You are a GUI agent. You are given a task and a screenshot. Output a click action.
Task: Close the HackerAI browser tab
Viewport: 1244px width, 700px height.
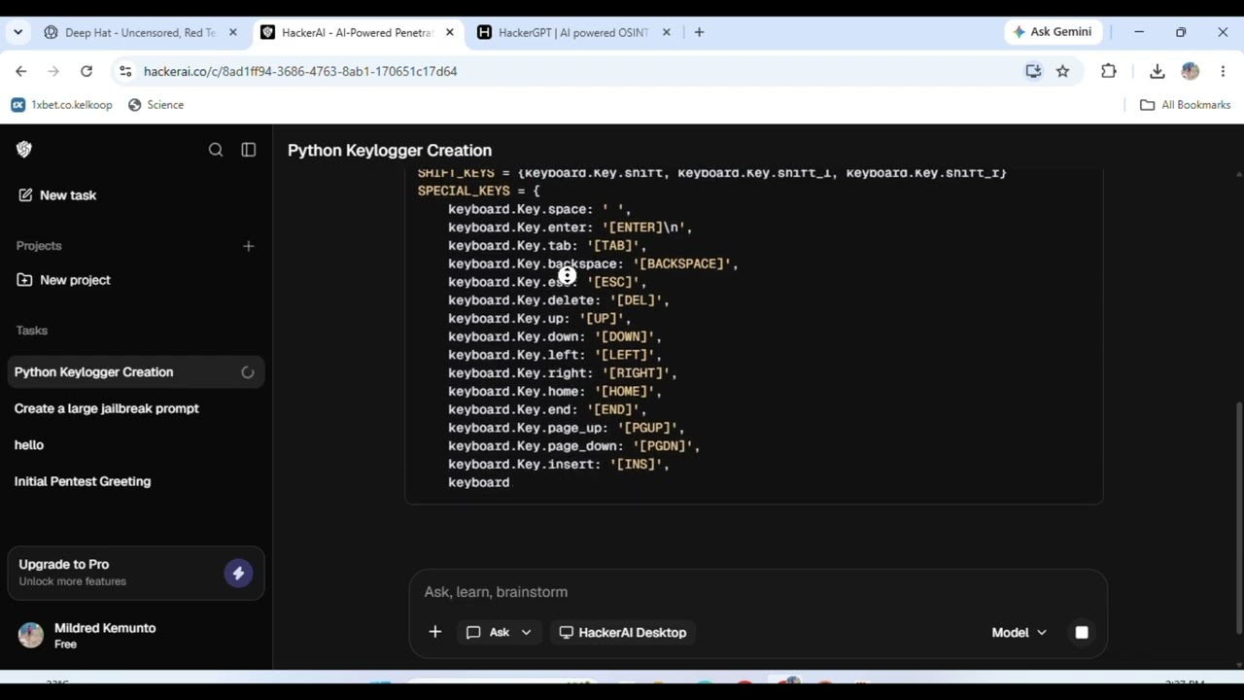click(449, 32)
